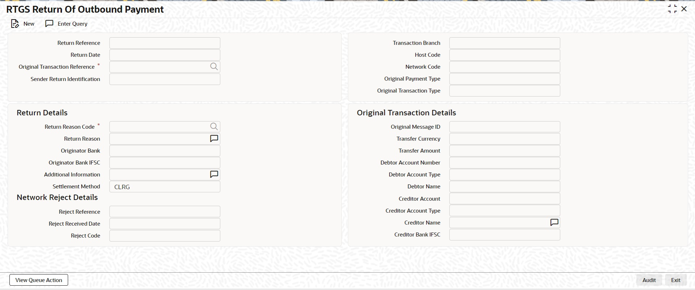This screenshot has width=695, height=290.
Task: Click the Return Details section heading
Action: tap(42, 113)
